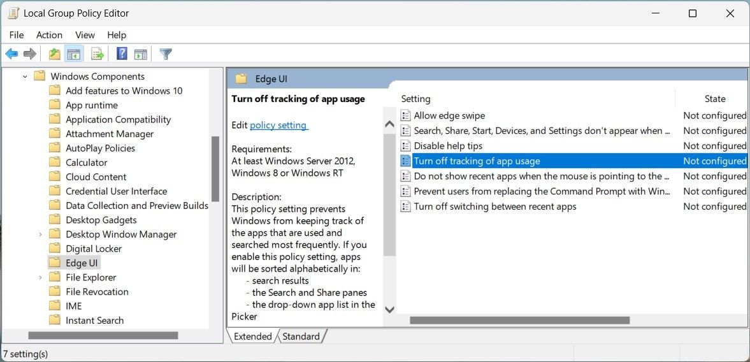Switch to the Standard tab
The width and height of the screenshot is (750, 362).
[x=301, y=336]
